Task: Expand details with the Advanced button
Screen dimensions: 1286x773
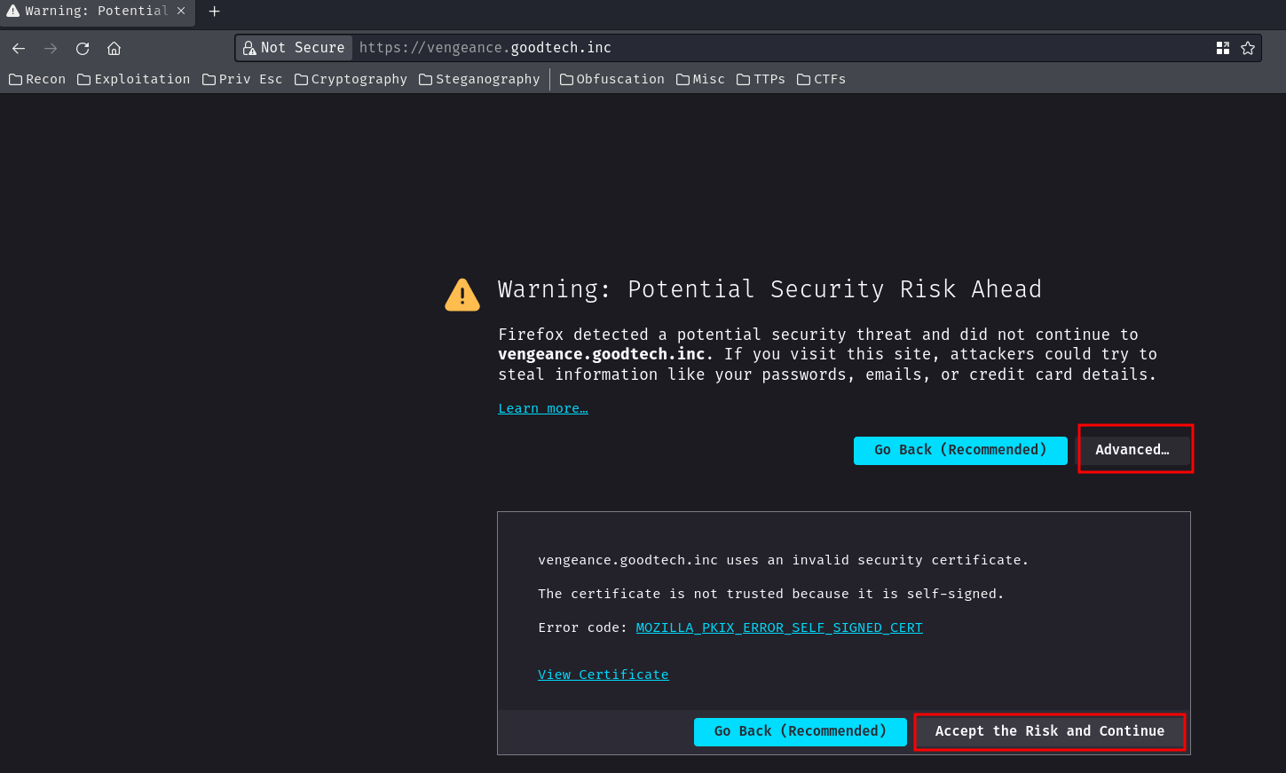Action: (1132, 450)
